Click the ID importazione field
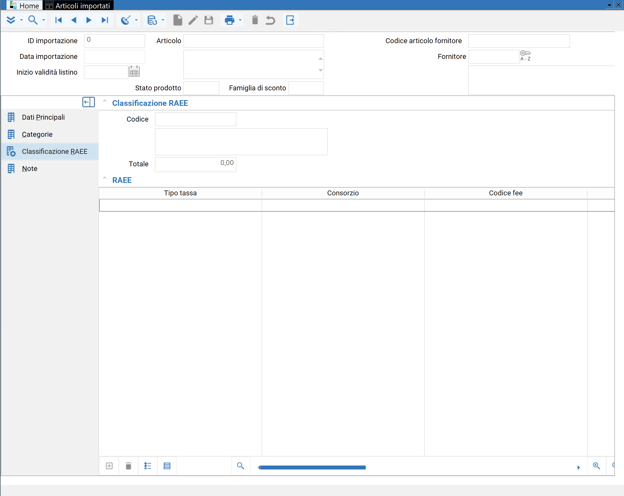The width and height of the screenshot is (624, 496). tap(114, 41)
